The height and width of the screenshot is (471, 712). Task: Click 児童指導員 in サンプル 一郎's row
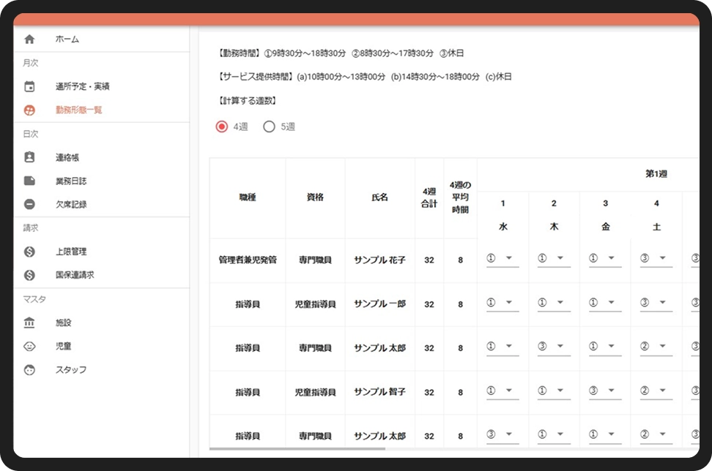point(315,304)
